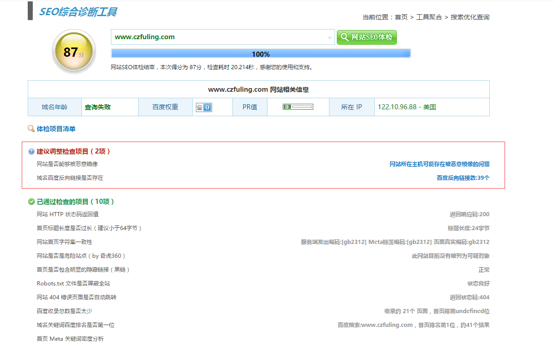Click the green checkmark icon beside 已通过检查的项目
Screen dimensions: 554x344
[31, 202]
